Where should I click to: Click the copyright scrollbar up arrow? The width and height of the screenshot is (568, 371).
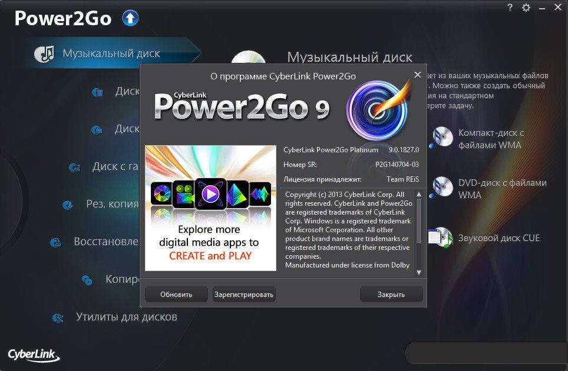(419, 194)
